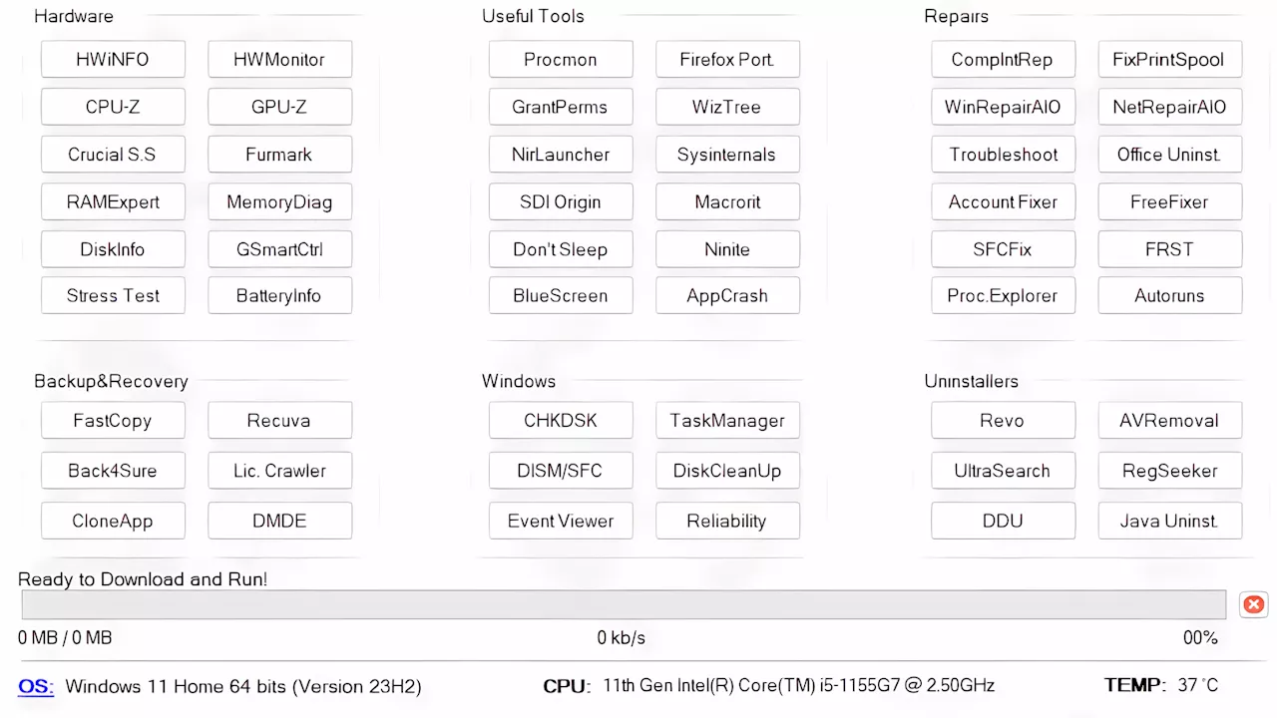The height and width of the screenshot is (718, 1277).
Task: Run CompIntRep repair
Action: (1003, 59)
